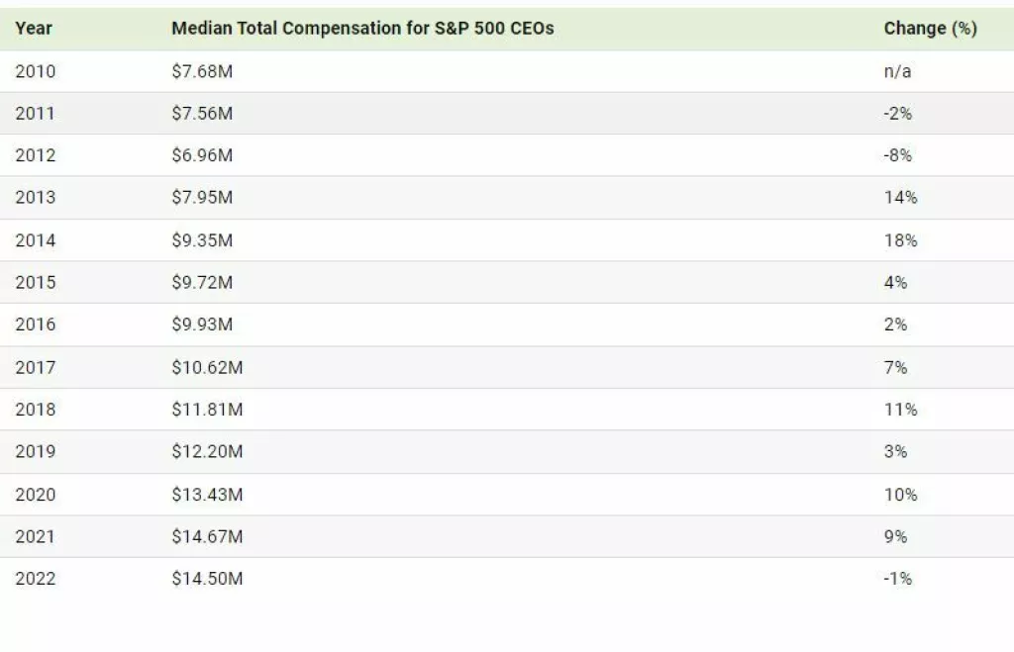The image size is (1014, 652).
Task: Select the $10.62M compensation cell
Action: tap(207, 367)
